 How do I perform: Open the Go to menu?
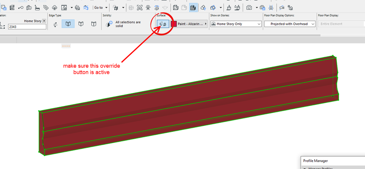coord(101,8)
